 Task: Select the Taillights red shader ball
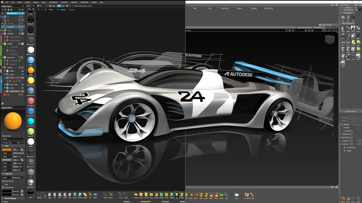(x=31, y=101)
